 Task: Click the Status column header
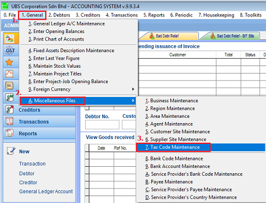[x=250, y=55]
